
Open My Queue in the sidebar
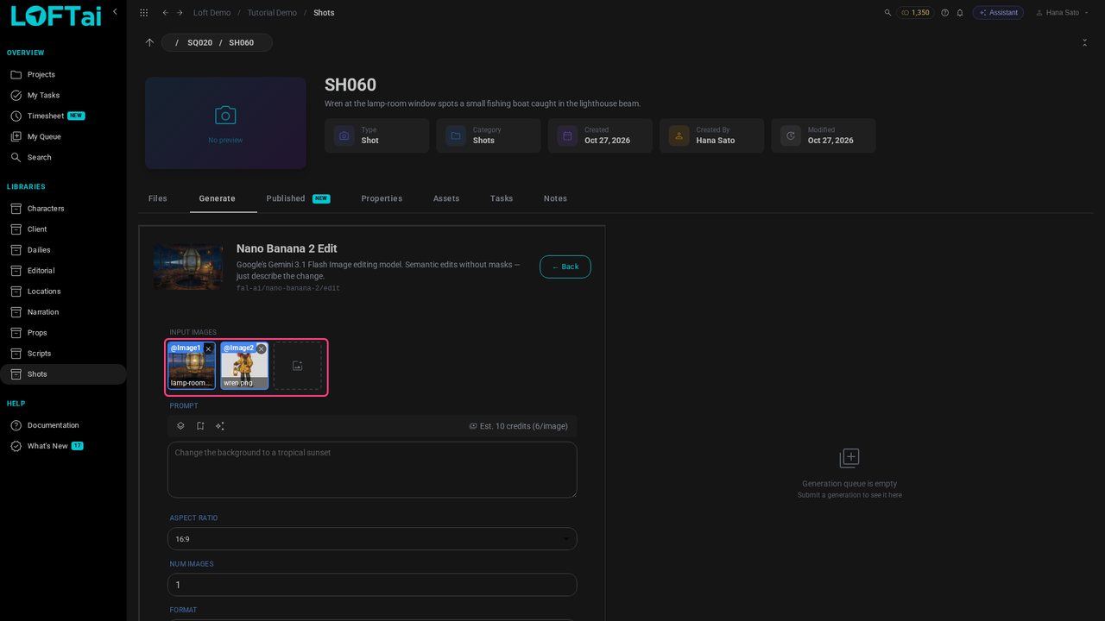pos(63,136)
